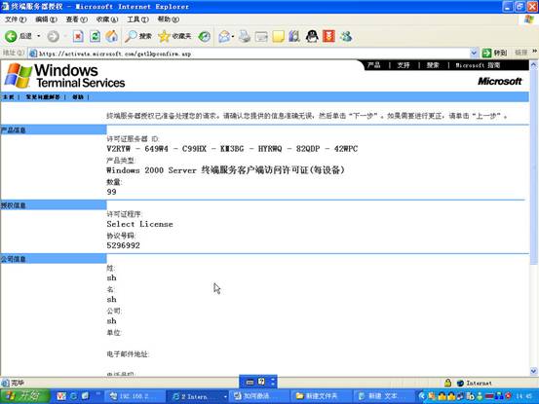The image size is (539, 404).
Task: Open the 搜索 link in the black header
Action: [x=433, y=65]
